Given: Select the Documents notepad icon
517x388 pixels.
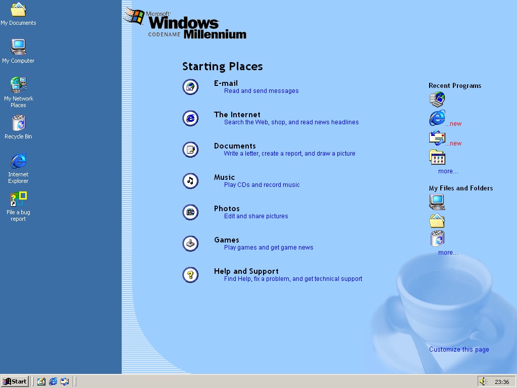Looking at the screenshot, I should [190, 150].
